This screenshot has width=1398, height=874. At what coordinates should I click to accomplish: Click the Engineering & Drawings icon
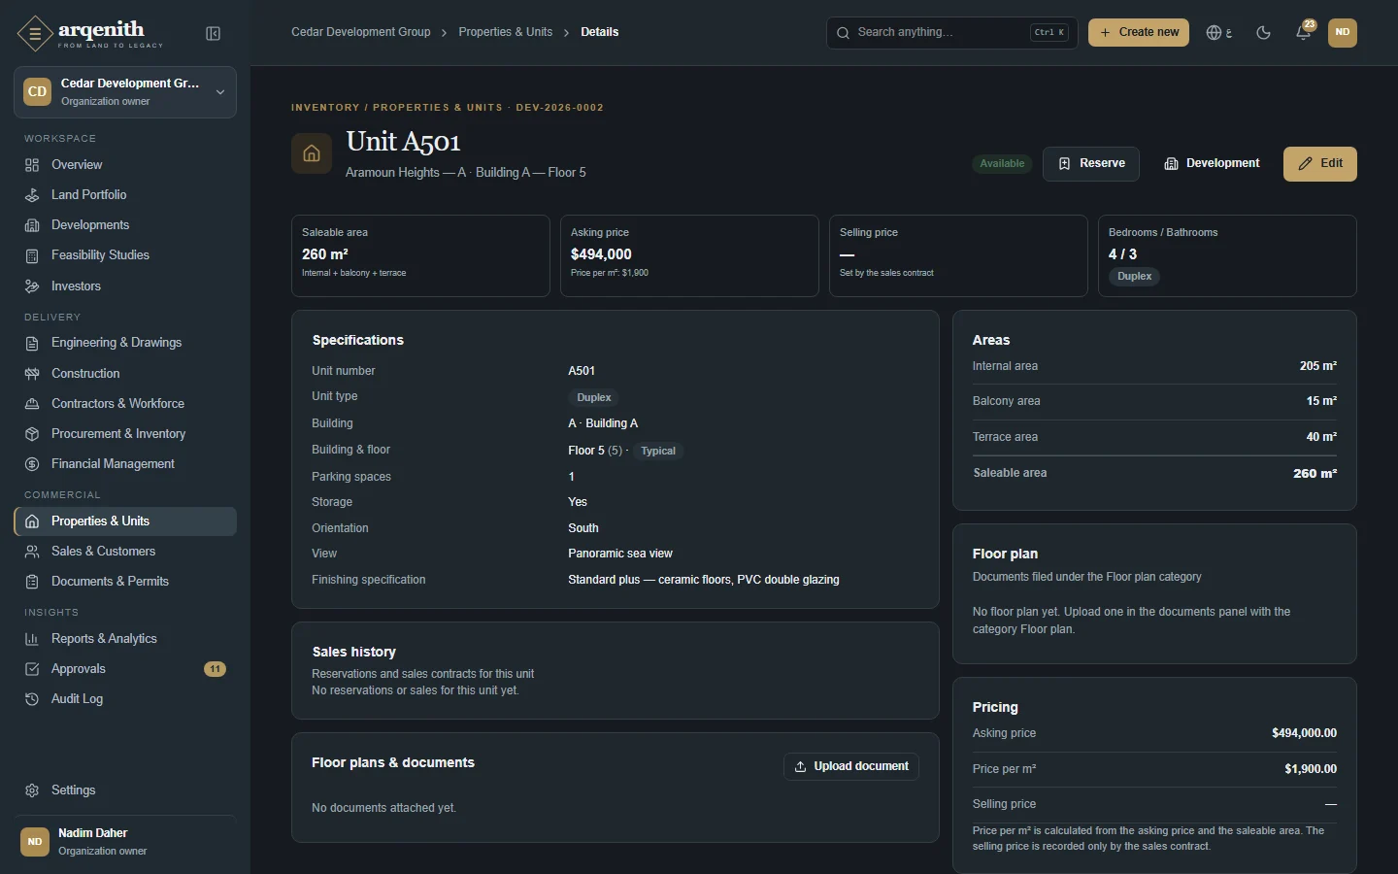(32, 343)
